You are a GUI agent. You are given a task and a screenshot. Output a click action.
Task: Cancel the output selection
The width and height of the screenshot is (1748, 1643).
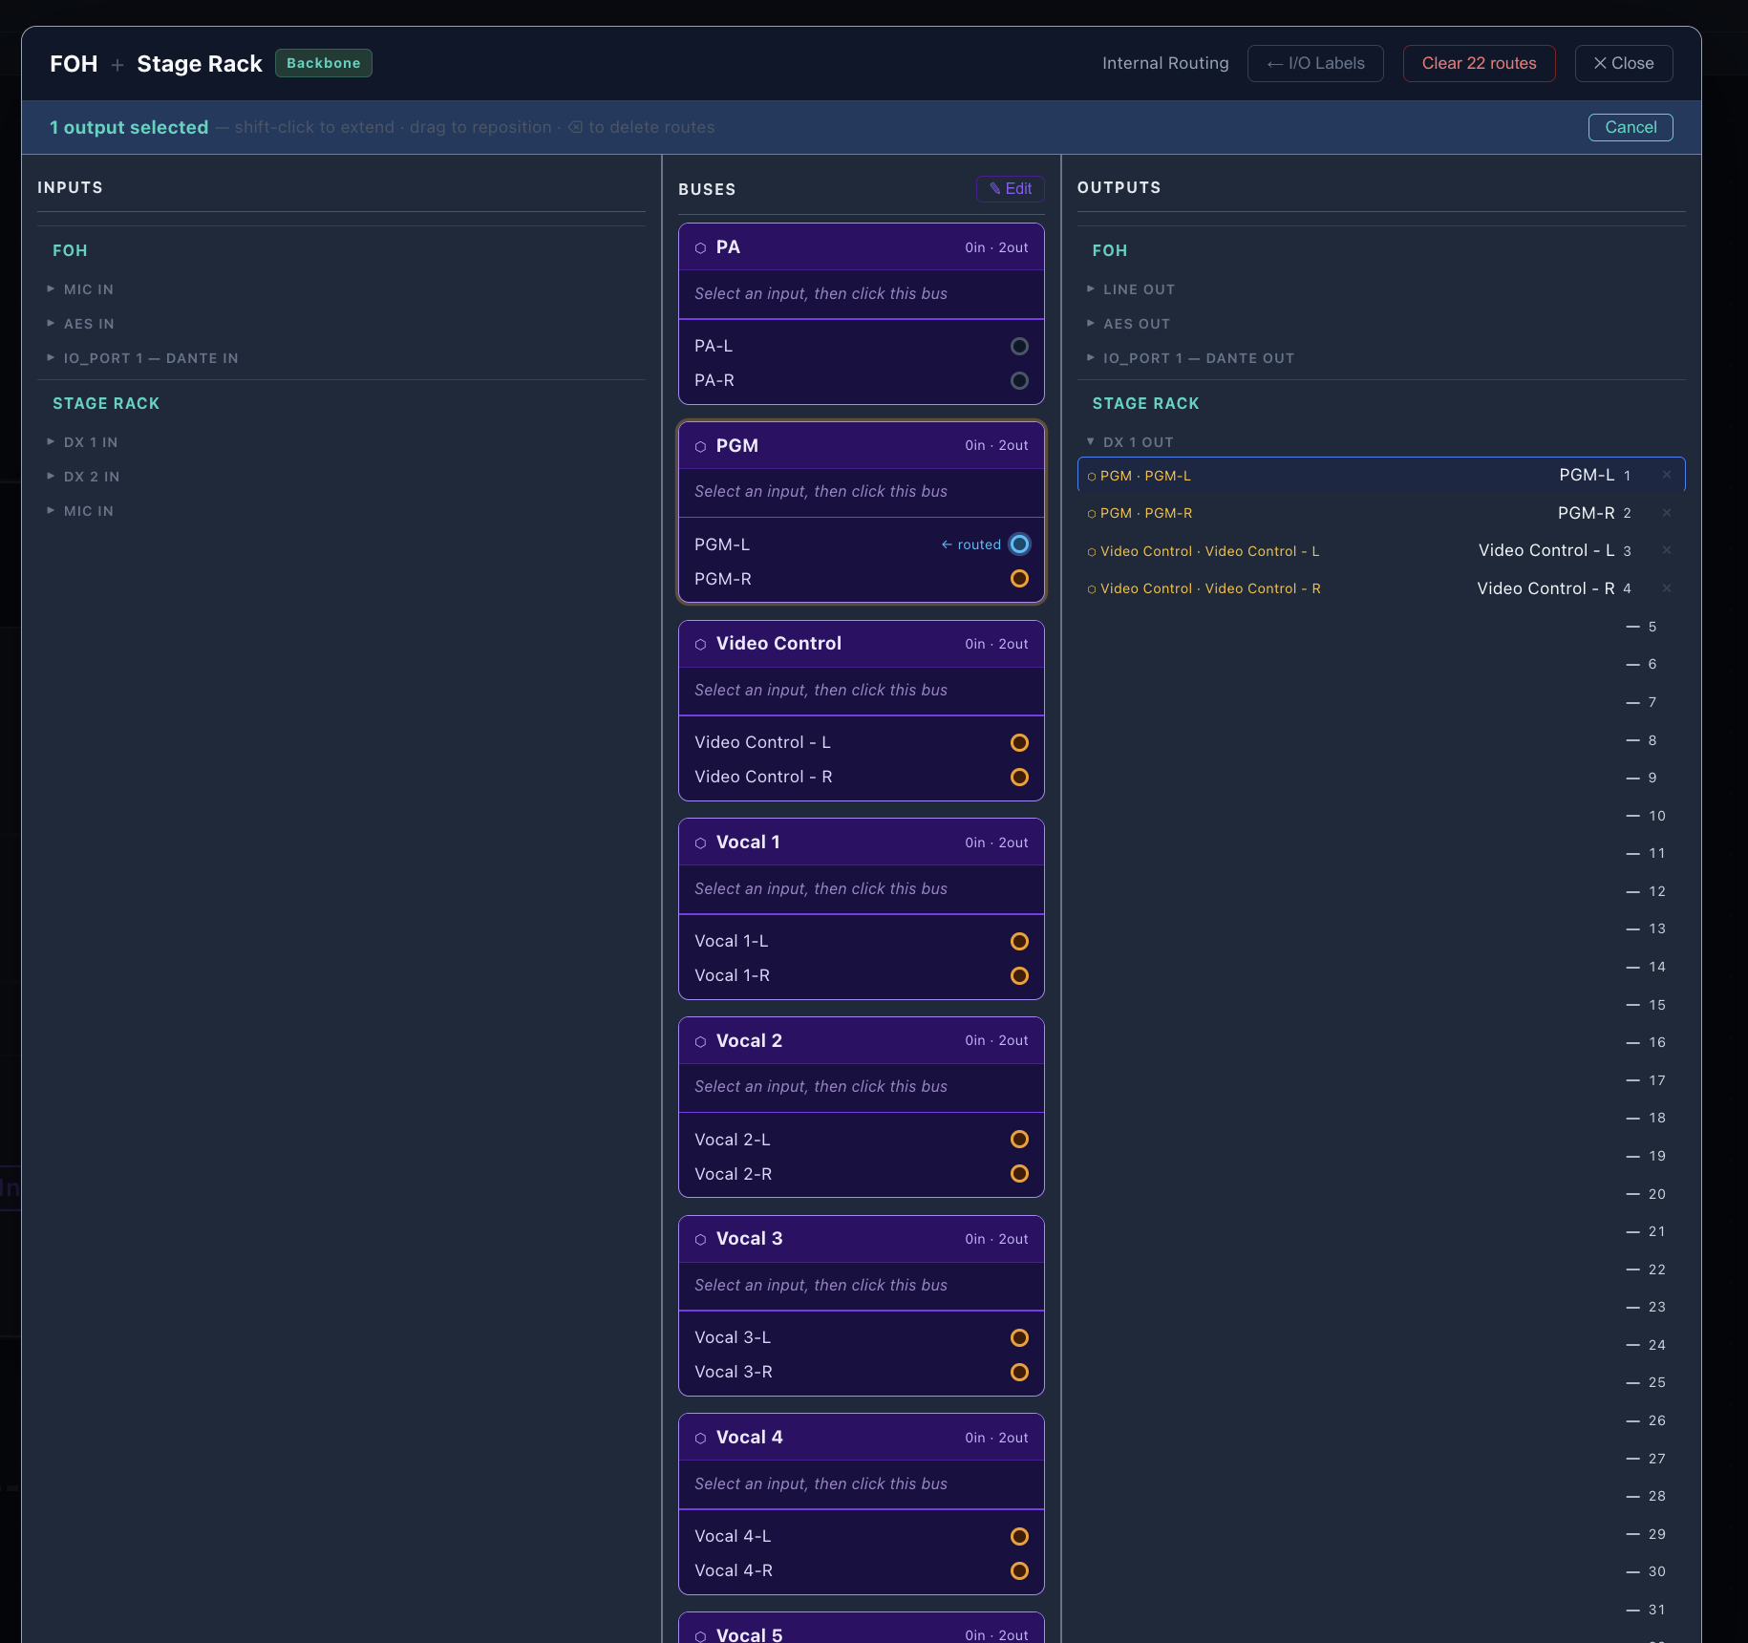click(1631, 127)
